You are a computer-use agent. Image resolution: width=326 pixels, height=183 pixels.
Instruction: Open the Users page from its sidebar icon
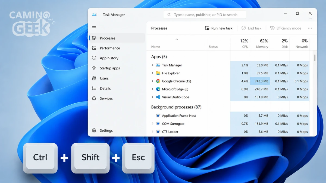[94, 78]
